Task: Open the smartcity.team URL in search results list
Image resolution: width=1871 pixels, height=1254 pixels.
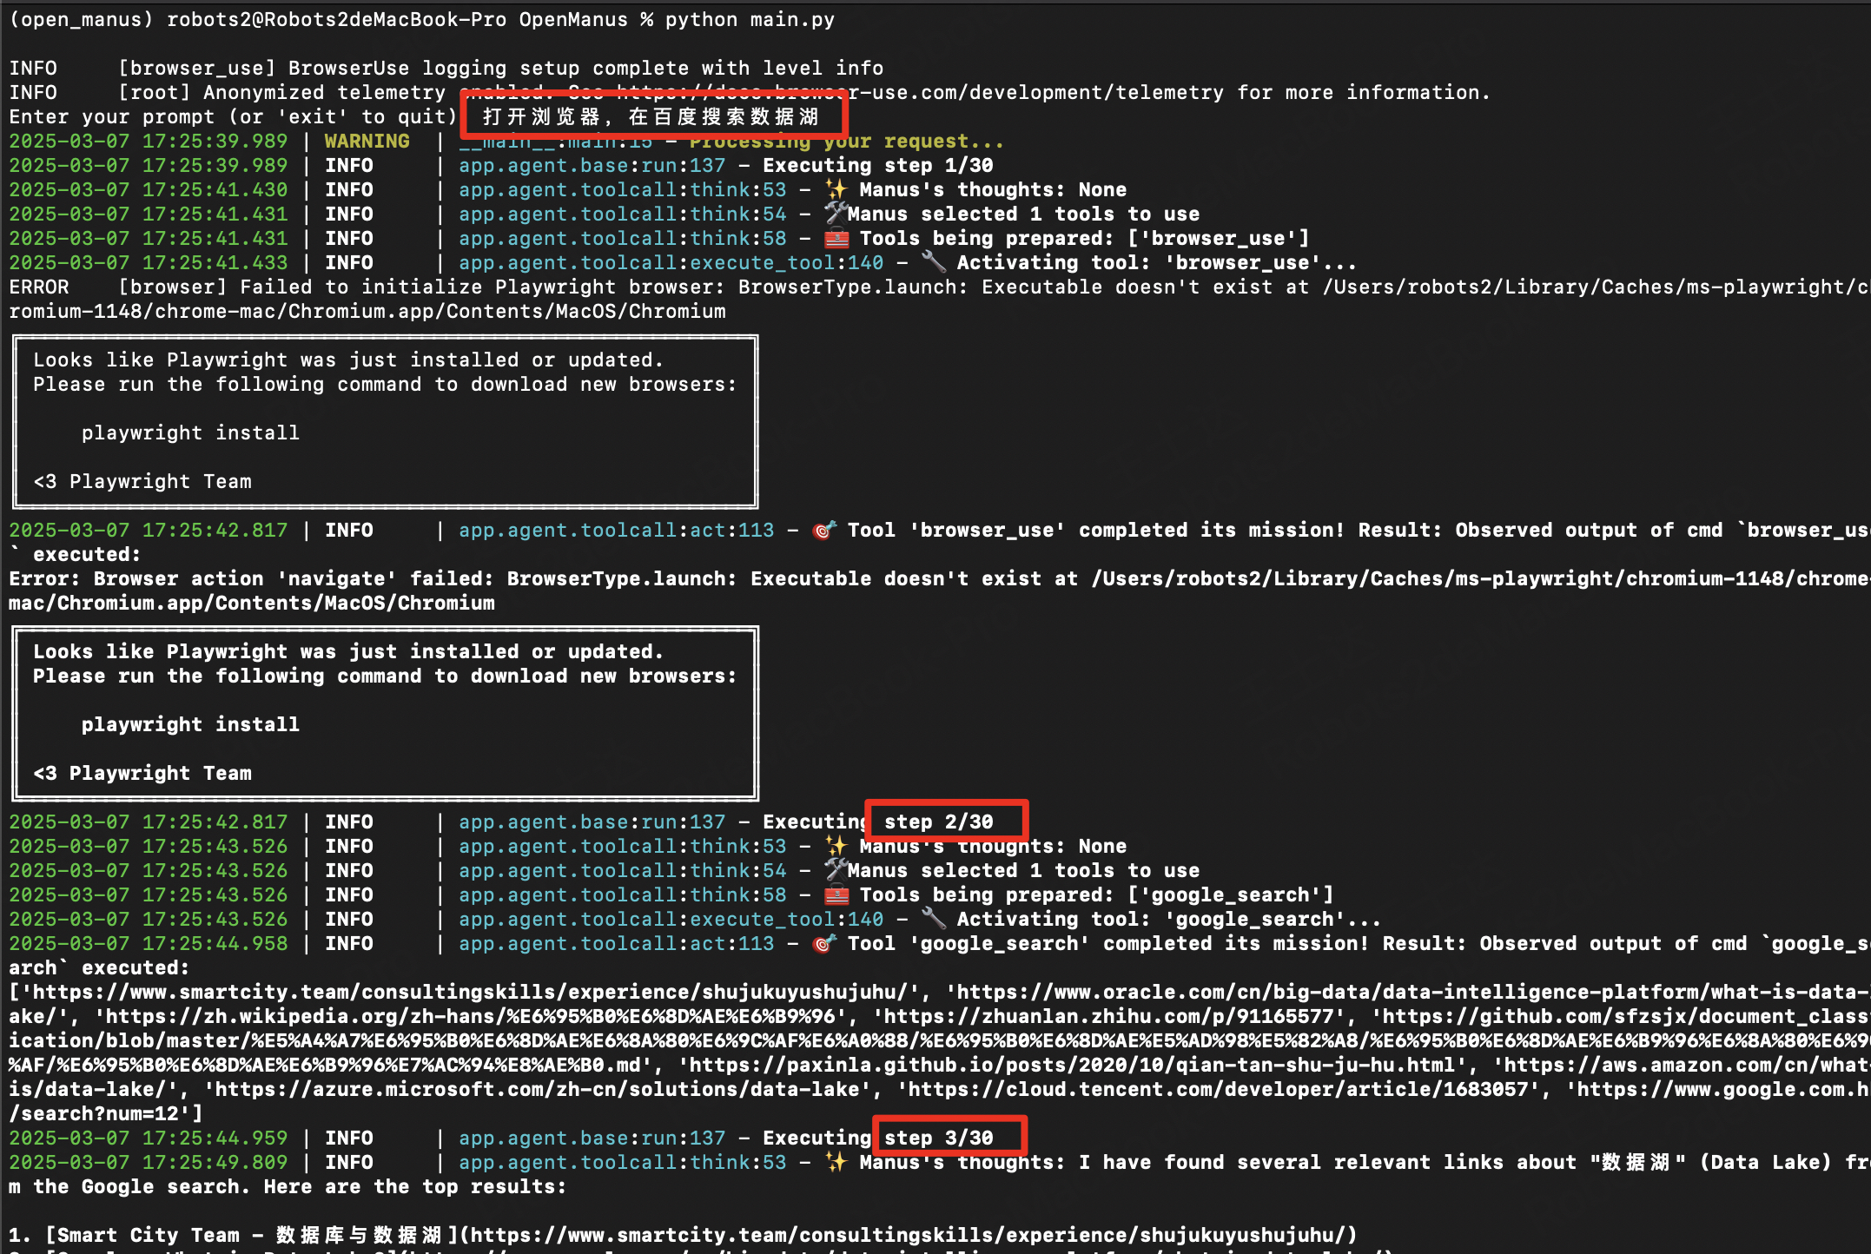Action: click(x=478, y=992)
